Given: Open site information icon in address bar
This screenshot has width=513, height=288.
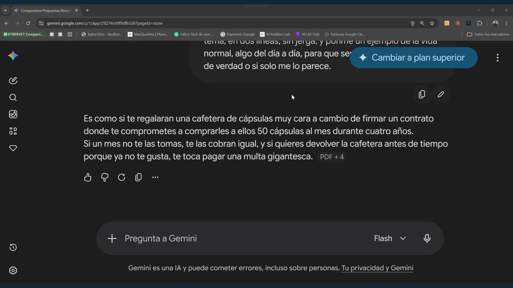Looking at the screenshot, I should click(x=41, y=23).
